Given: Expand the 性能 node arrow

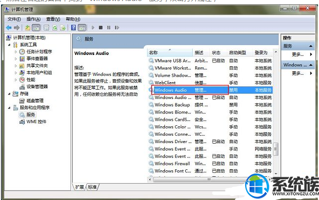Looking at the screenshot, I should click(x=16, y=80).
